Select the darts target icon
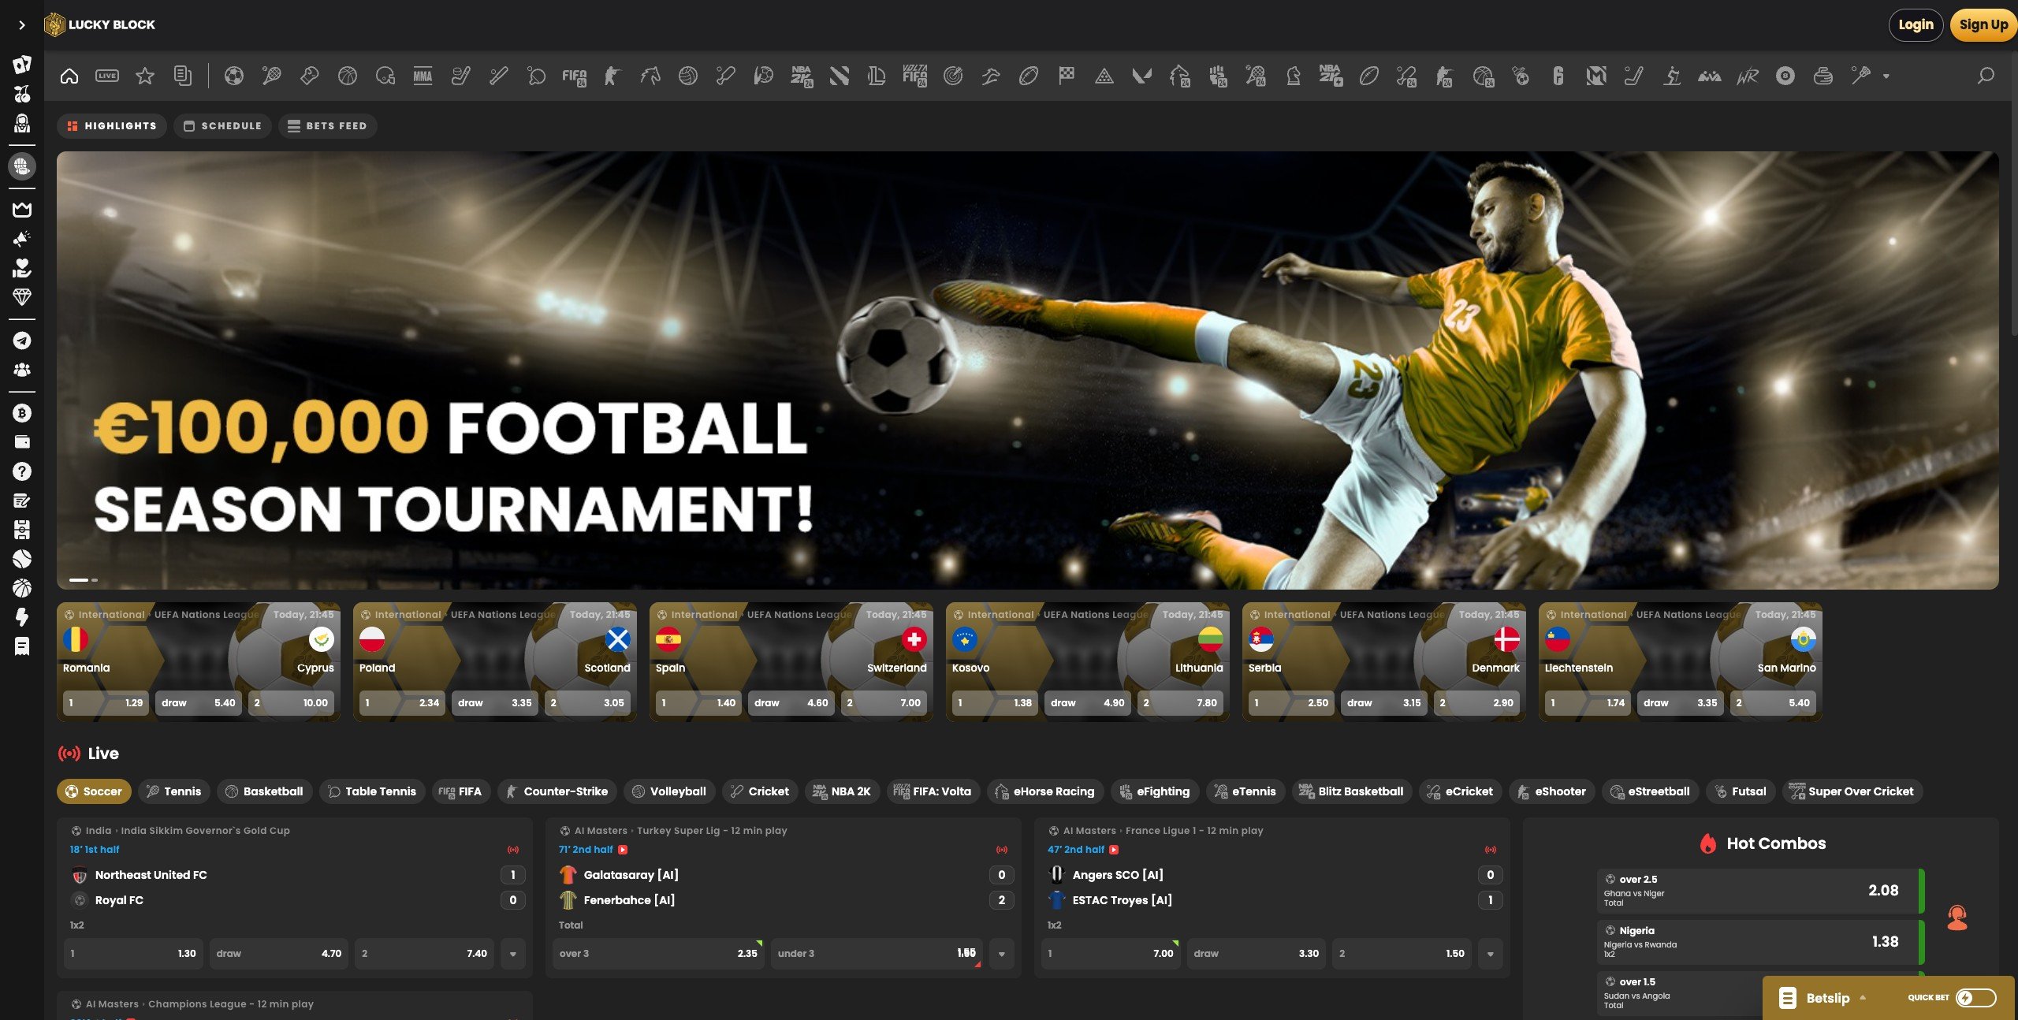Screen dimensions: 2018x1020 tap(953, 76)
